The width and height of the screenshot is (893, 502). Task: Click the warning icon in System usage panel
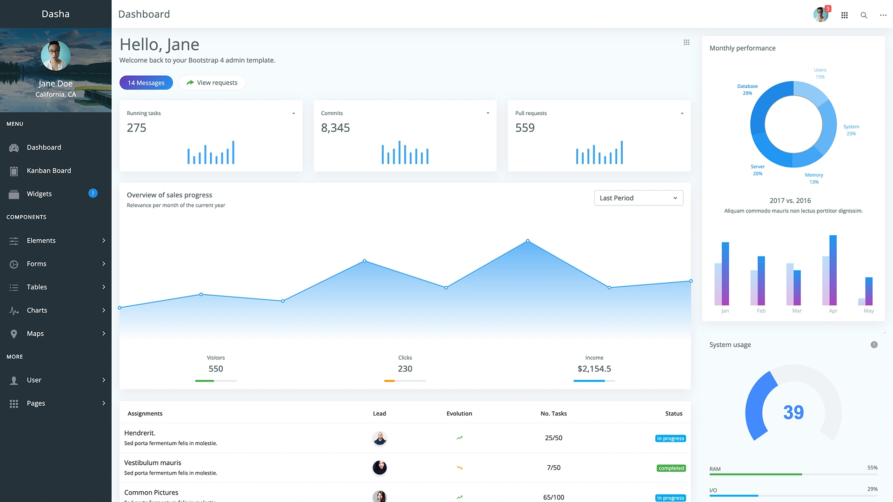[x=874, y=344]
